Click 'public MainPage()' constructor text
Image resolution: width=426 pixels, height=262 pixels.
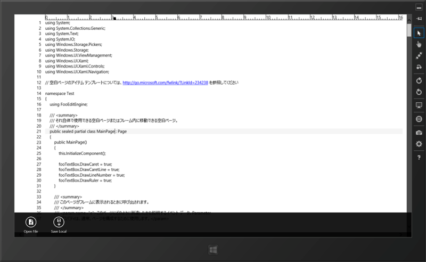(70, 142)
